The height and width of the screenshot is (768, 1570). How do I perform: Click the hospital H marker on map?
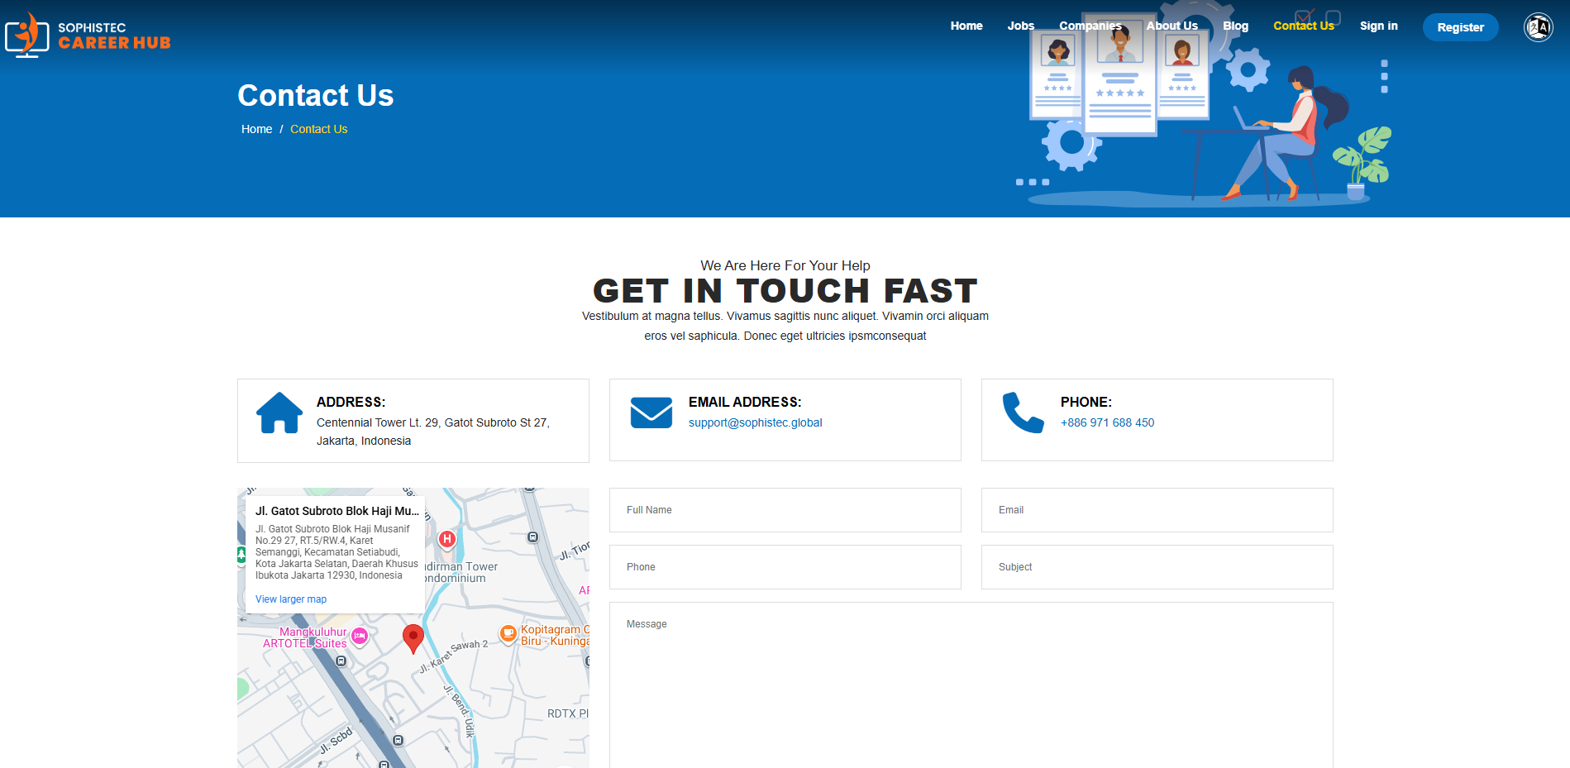click(x=447, y=540)
